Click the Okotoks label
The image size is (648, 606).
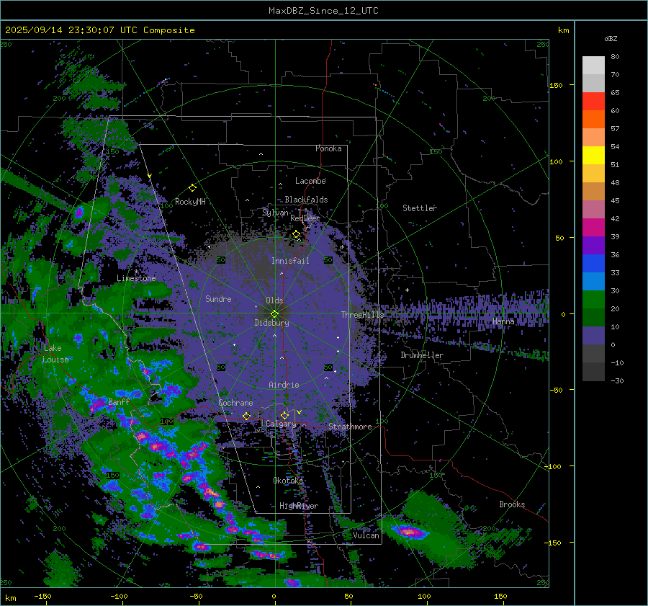click(288, 480)
